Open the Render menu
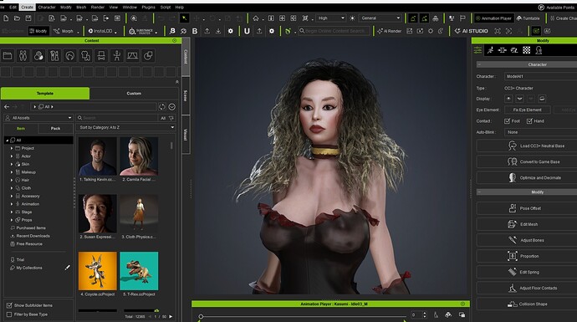 coord(98,7)
